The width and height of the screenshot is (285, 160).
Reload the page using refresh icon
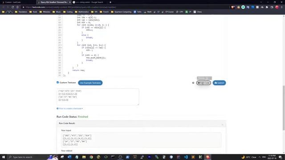click(x=13, y=7)
